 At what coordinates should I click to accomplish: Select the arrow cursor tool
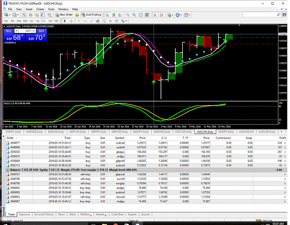(65, 21)
